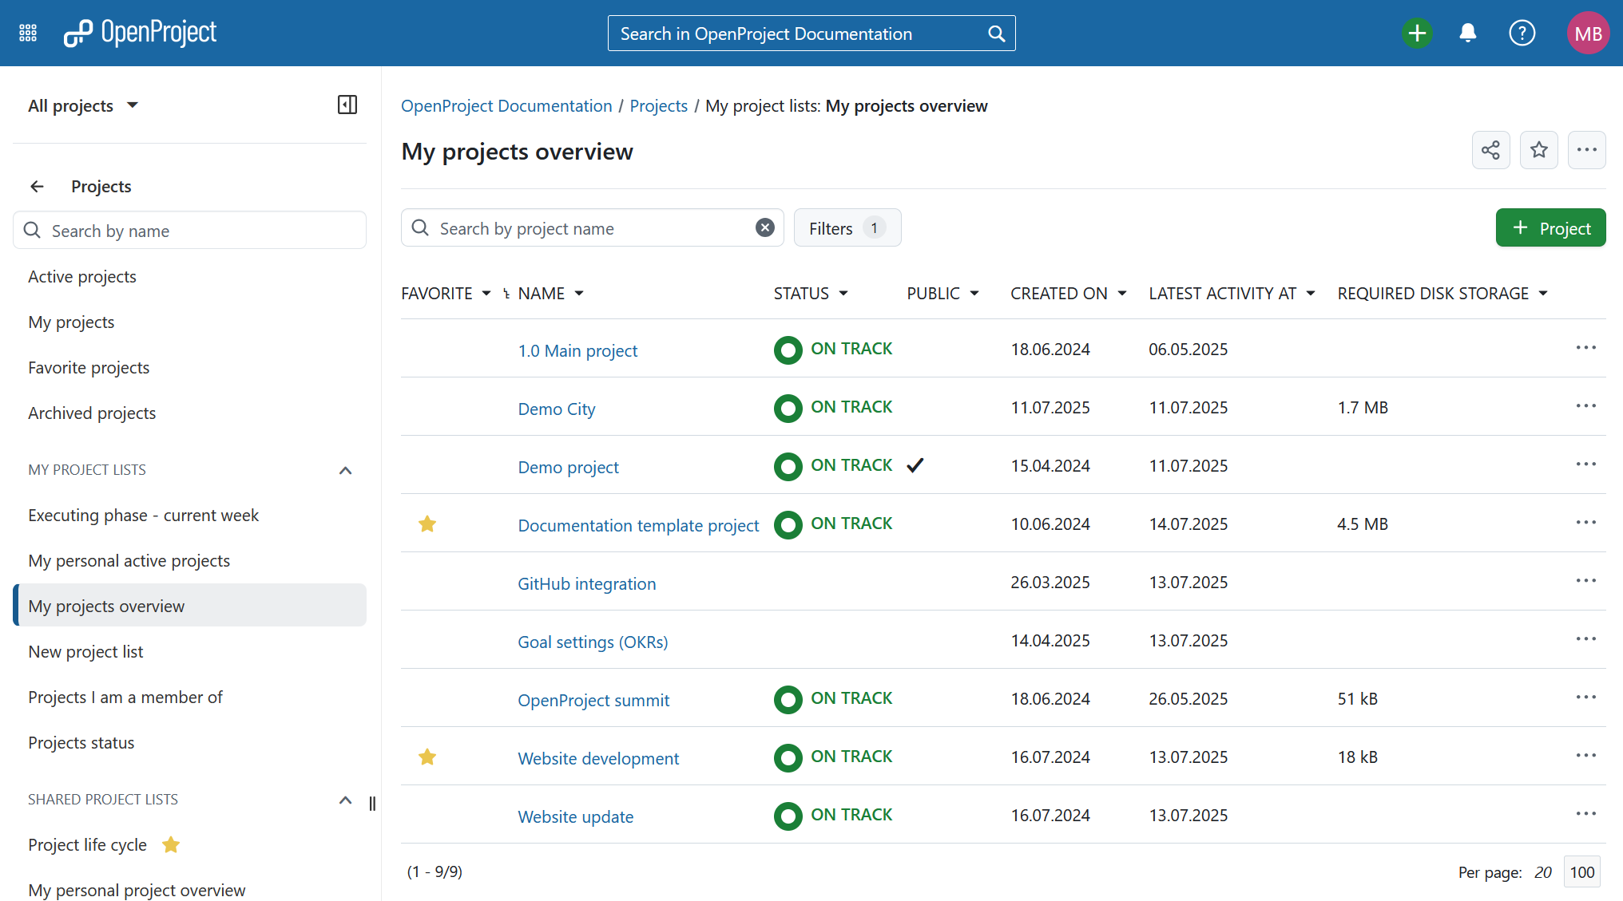Open the notifications bell

[1468, 33]
